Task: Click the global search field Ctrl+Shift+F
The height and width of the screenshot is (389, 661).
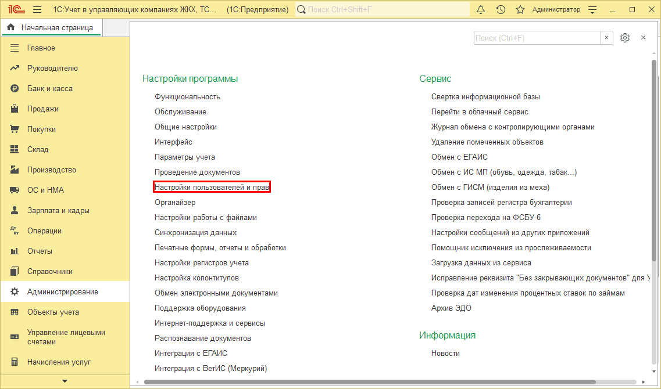Action: pos(383,10)
